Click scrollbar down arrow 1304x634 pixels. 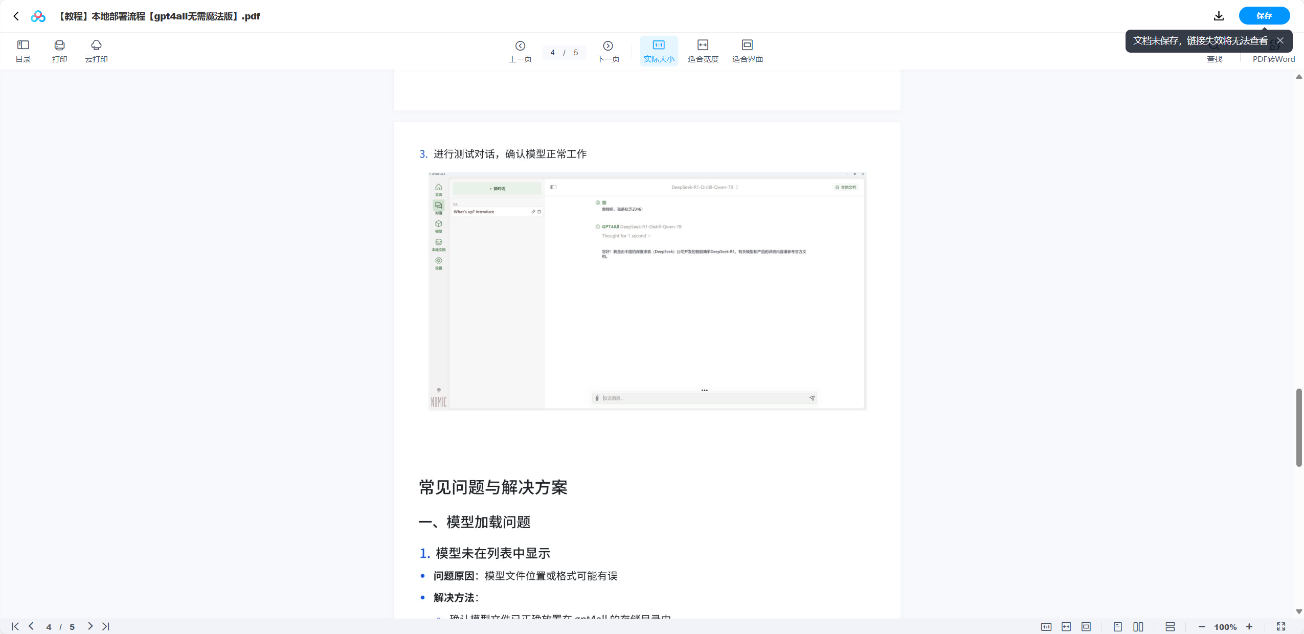(x=1299, y=612)
